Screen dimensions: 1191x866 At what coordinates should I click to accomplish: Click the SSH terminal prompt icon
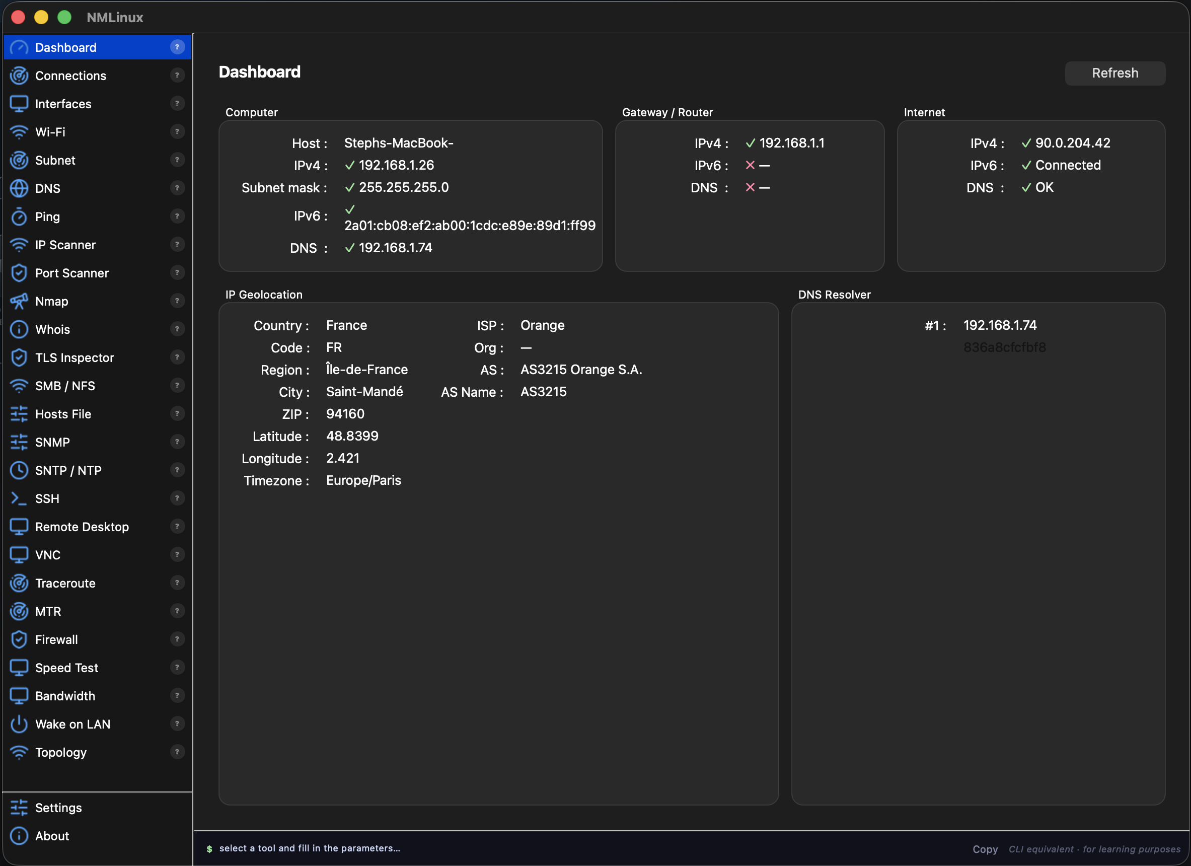click(x=19, y=499)
